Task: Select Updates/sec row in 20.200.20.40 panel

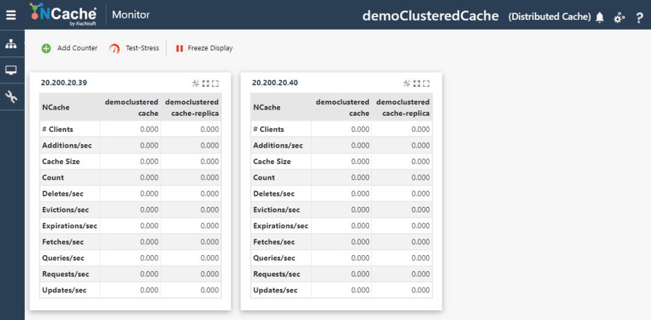Action: tap(341, 290)
